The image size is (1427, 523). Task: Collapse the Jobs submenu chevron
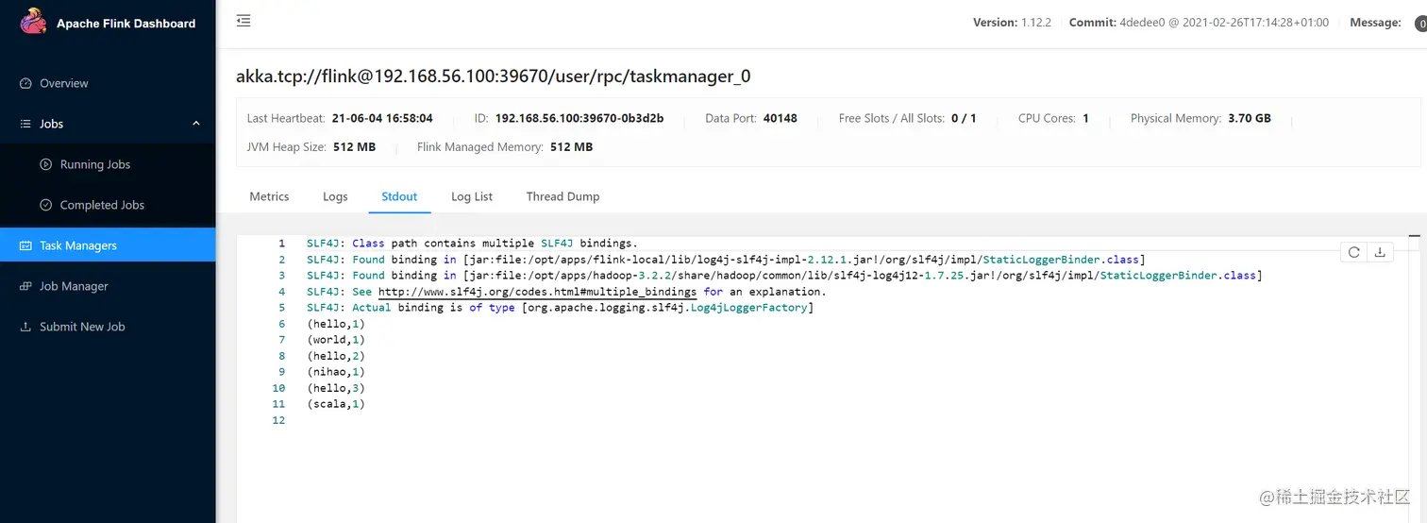pos(196,124)
